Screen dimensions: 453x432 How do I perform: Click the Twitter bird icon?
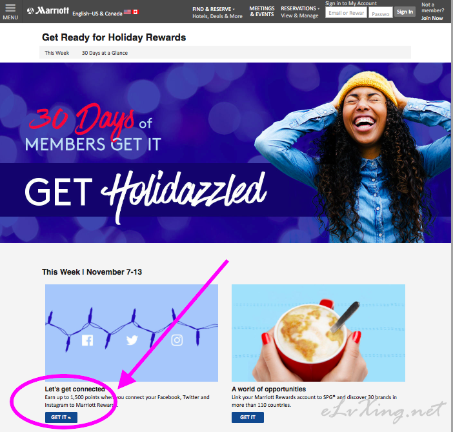pos(132,340)
